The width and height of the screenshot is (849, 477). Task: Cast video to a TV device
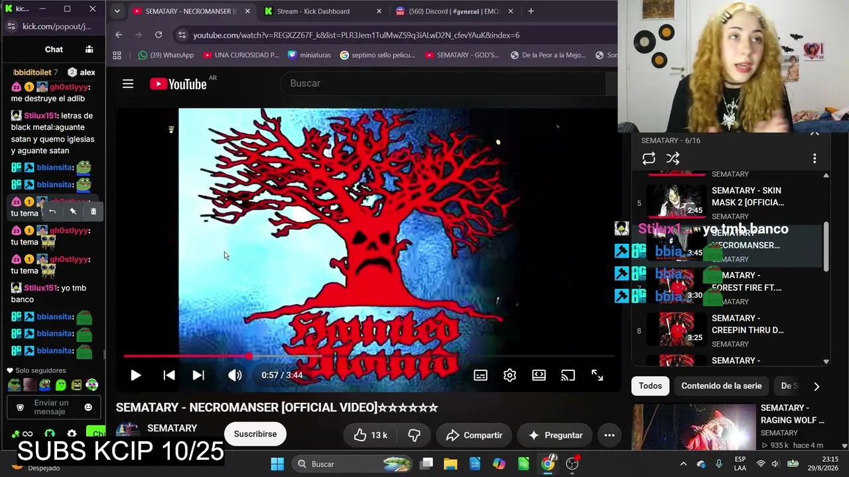[x=568, y=375]
